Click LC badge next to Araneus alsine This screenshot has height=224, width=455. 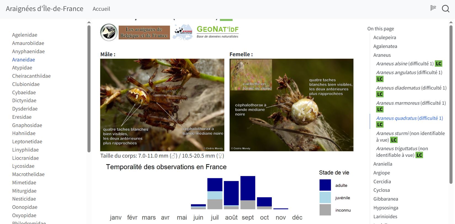[438, 64]
